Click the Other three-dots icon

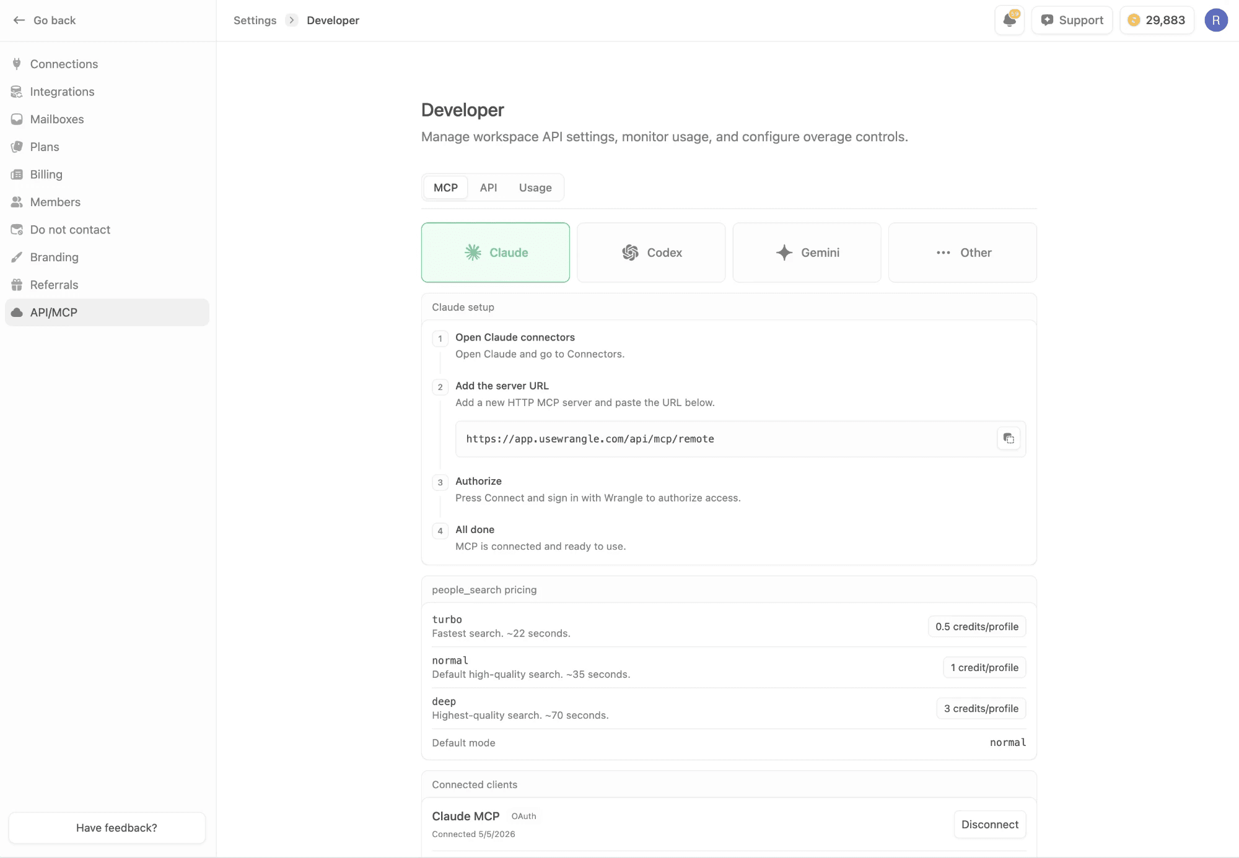tap(943, 253)
